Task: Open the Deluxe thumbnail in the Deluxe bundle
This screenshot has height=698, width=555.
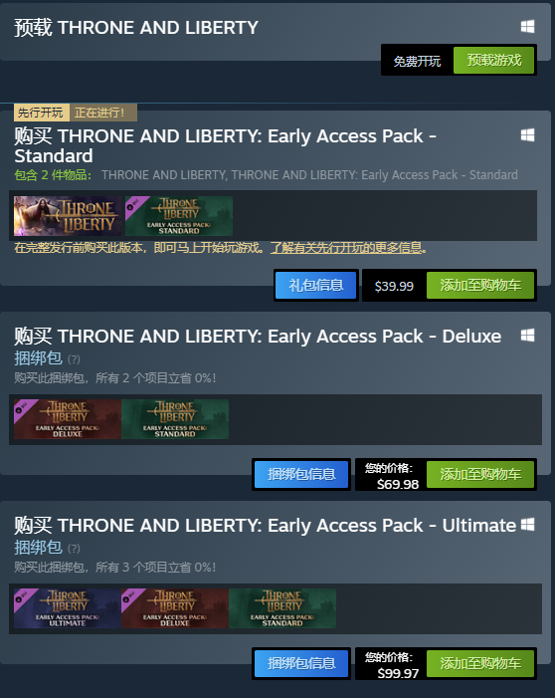Action: (x=68, y=419)
